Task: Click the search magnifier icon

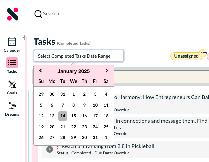Action: pos(38,14)
